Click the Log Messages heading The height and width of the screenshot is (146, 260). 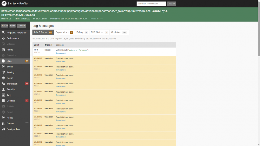[43, 26]
